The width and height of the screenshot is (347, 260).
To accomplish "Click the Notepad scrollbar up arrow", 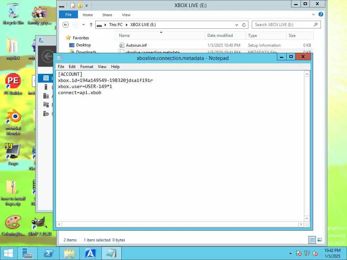I will tap(307, 74).
